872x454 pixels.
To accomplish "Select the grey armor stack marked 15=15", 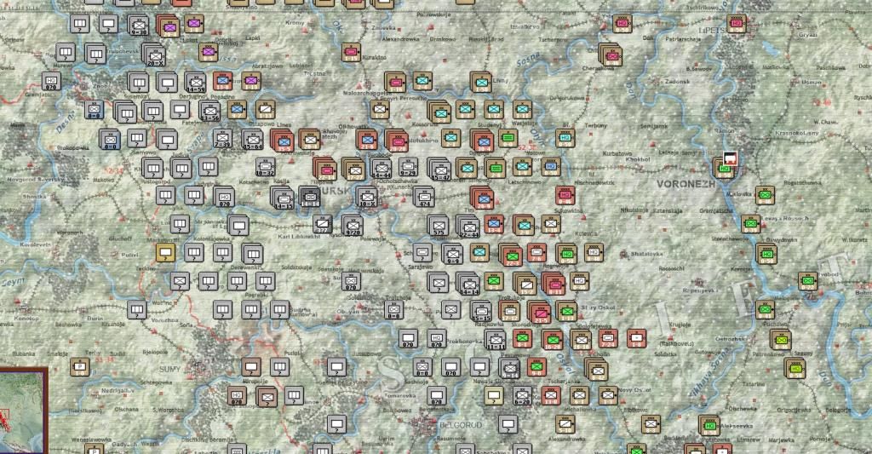I will 481,311.
